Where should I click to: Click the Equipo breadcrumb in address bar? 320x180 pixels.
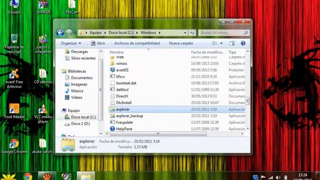click(x=95, y=32)
